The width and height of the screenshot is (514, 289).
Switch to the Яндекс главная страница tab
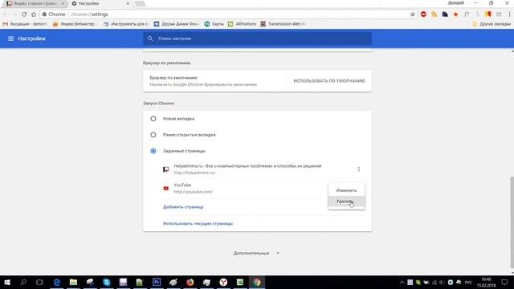35,3
